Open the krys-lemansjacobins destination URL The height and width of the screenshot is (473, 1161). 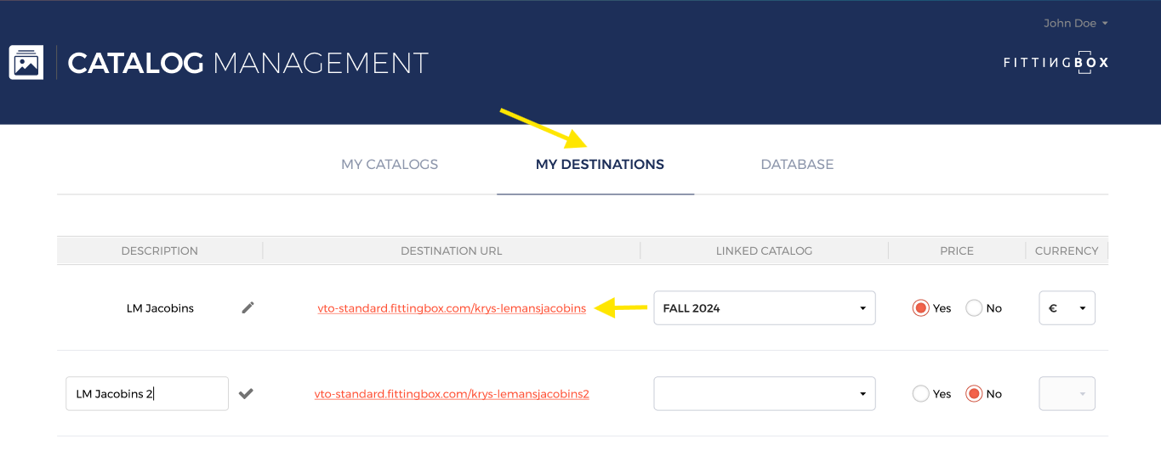[x=452, y=308]
